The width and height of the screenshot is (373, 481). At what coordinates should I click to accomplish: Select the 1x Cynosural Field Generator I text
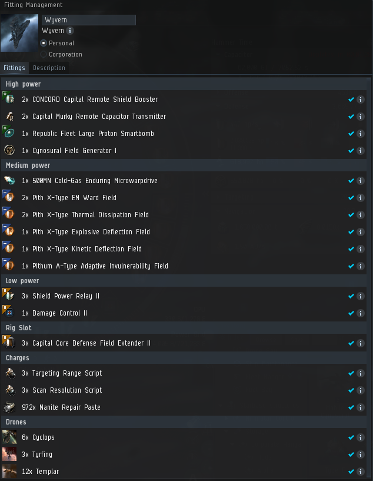[x=69, y=151]
